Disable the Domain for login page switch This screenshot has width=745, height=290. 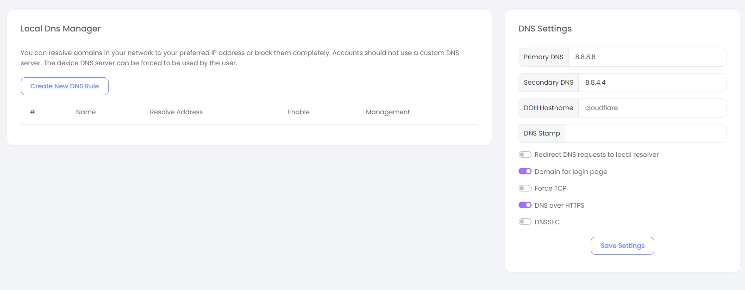(x=525, y=171)
